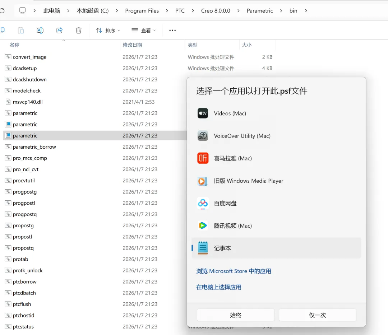Viewport: 388px width, 335px height.
Task: Select 喜马拉雅 (Mac) app
Action: click(276, 158)
